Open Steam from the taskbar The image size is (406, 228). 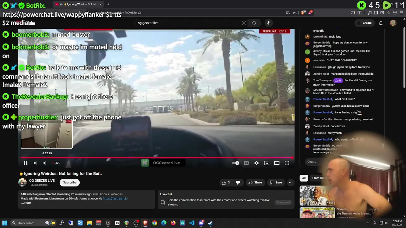210,223
